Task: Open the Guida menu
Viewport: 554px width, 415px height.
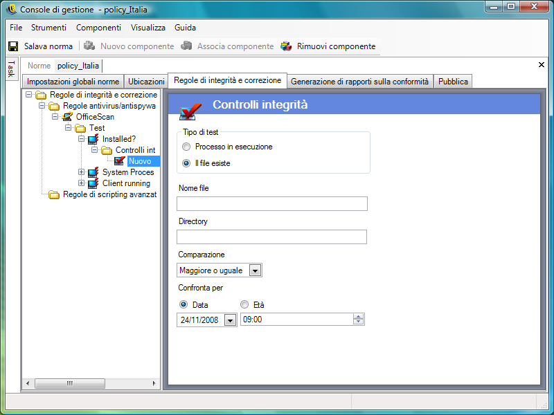Action: click(x=185, y=28)
